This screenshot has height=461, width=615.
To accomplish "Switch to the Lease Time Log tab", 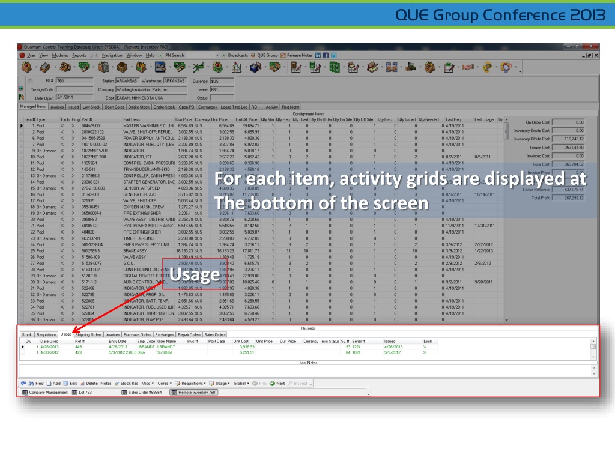I will pos(234,107).
